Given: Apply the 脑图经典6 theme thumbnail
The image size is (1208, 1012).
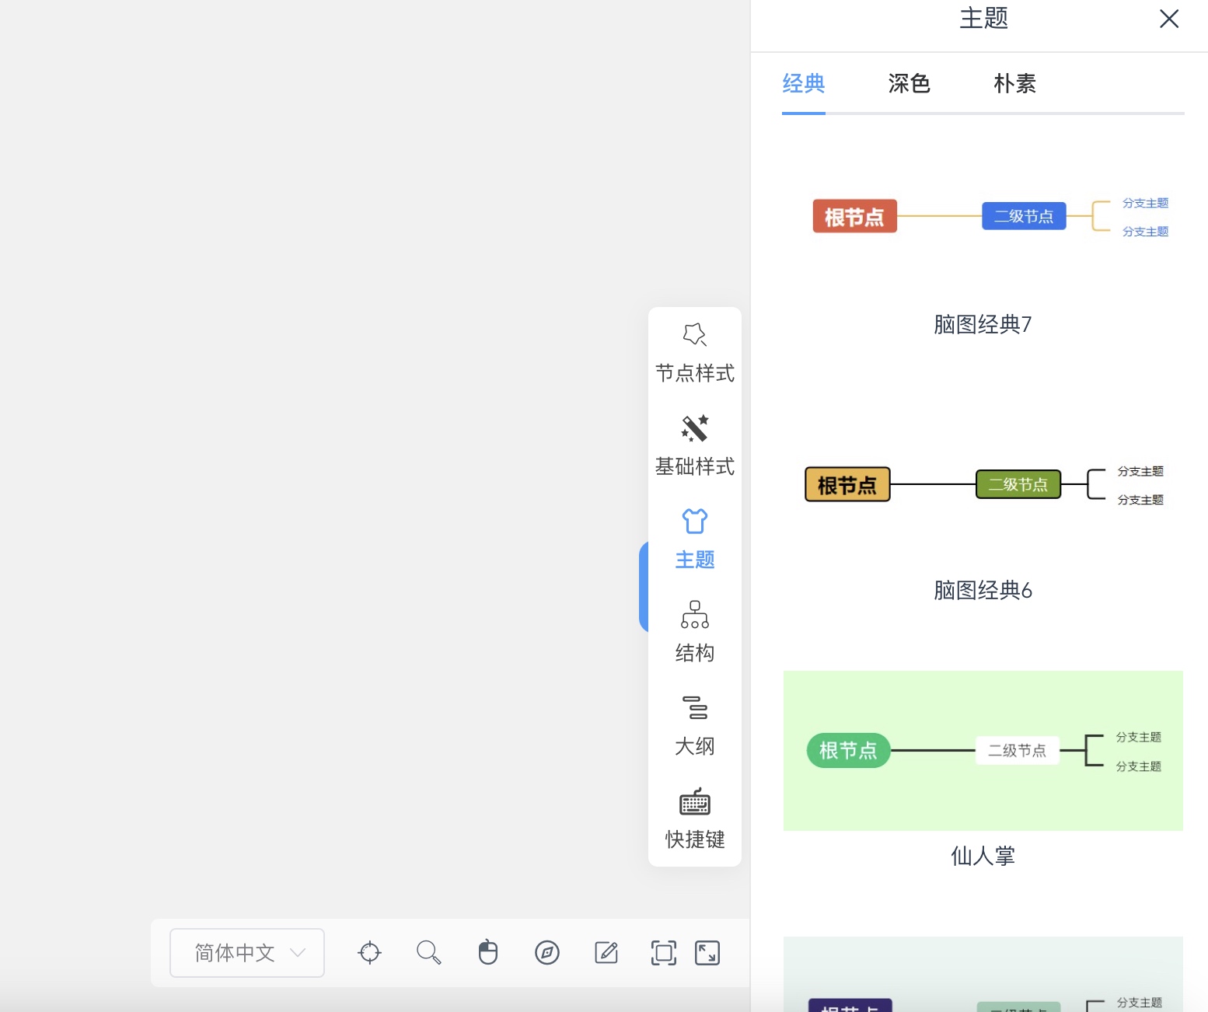Looking at the screenshot, I should [983, 484].
